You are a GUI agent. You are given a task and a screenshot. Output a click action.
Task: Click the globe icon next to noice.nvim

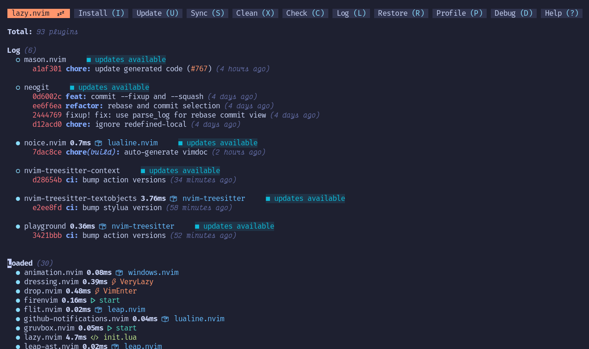coord(98,143)
